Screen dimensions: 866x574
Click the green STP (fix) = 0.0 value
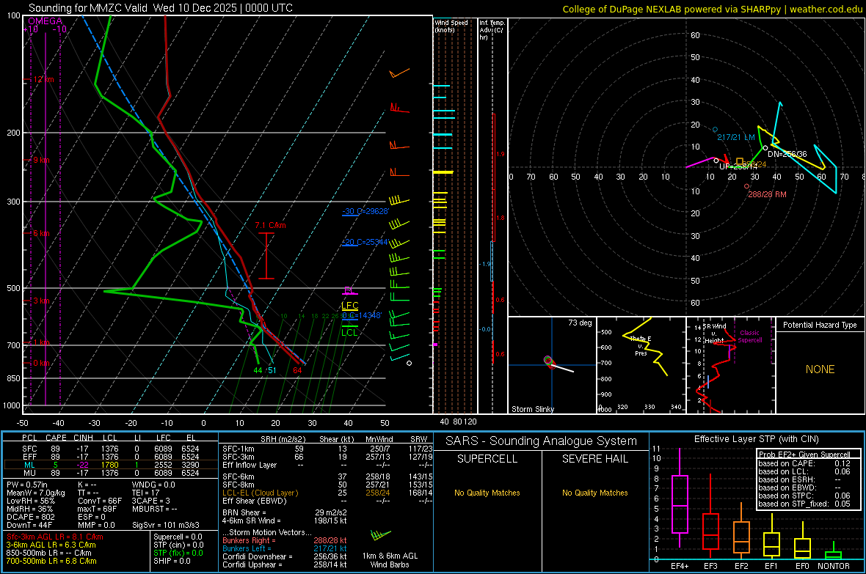[x=178, y=553]
